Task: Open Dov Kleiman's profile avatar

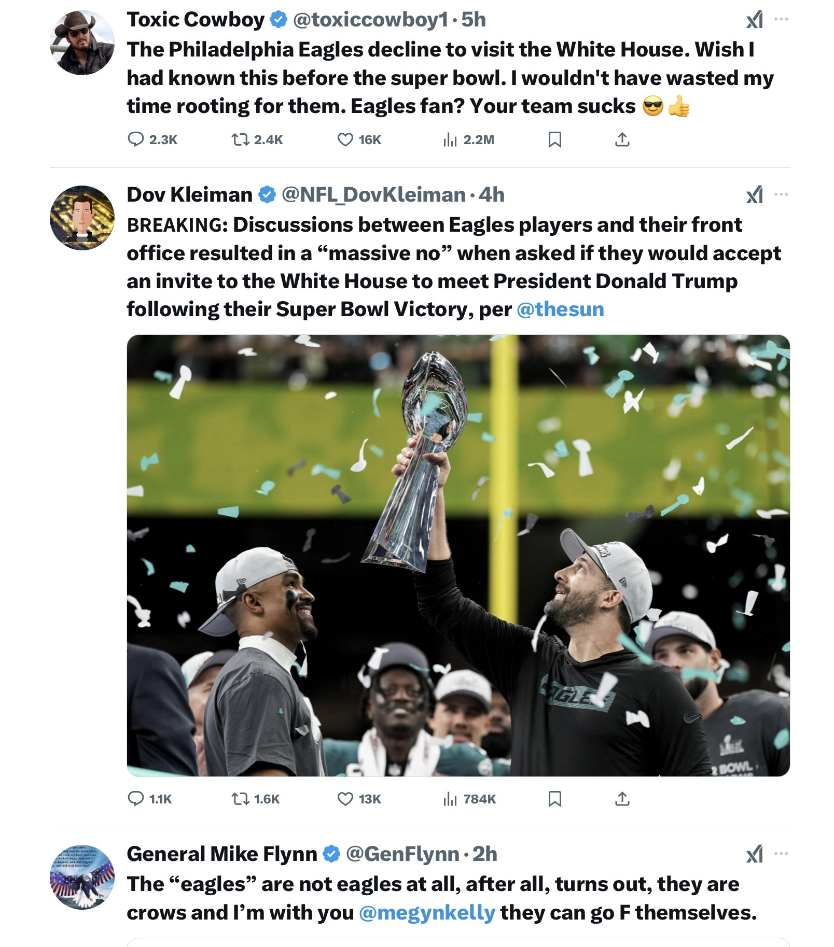Action: coord(82,218)
